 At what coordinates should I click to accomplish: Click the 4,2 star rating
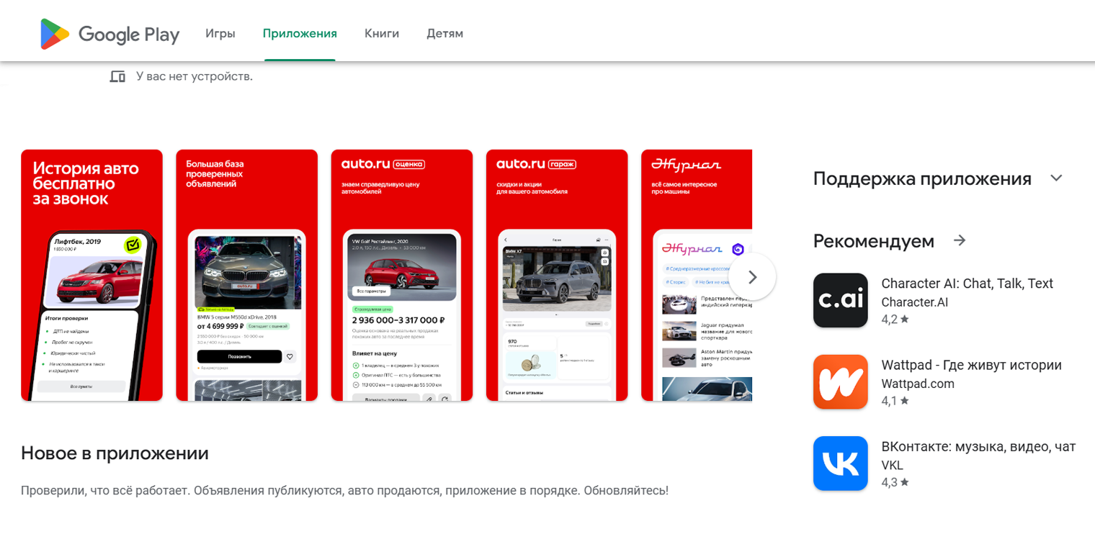(x=895, y=320)
